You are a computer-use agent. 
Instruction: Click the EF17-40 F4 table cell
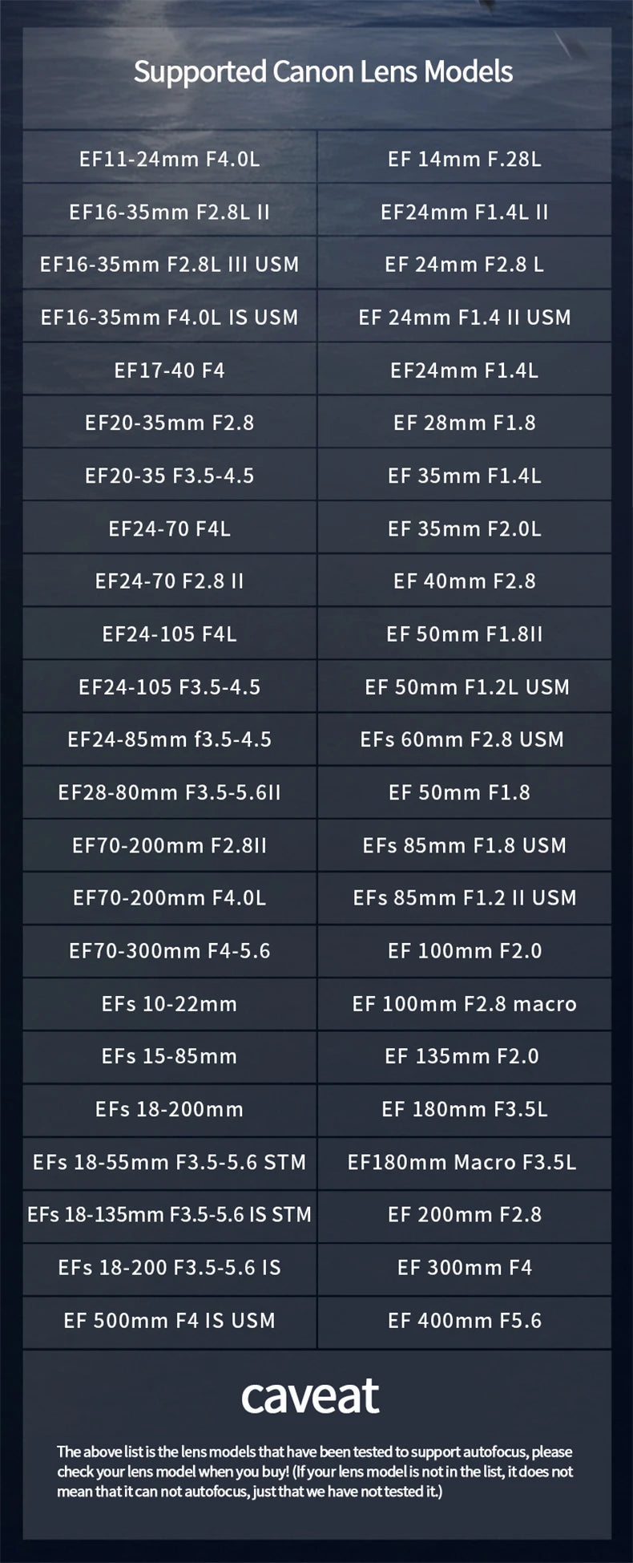(170, 370)
